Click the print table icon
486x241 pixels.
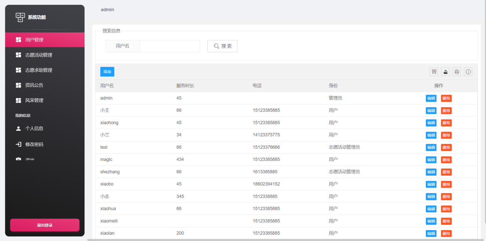click(x=457, y=72)
